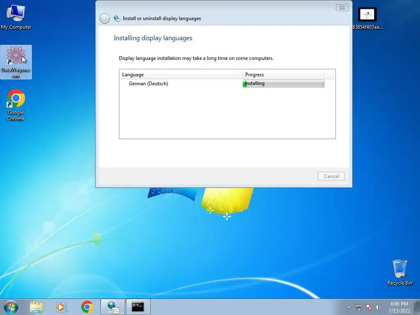
Task: Open the Action Center flag icon
Action: pos(369,307)
